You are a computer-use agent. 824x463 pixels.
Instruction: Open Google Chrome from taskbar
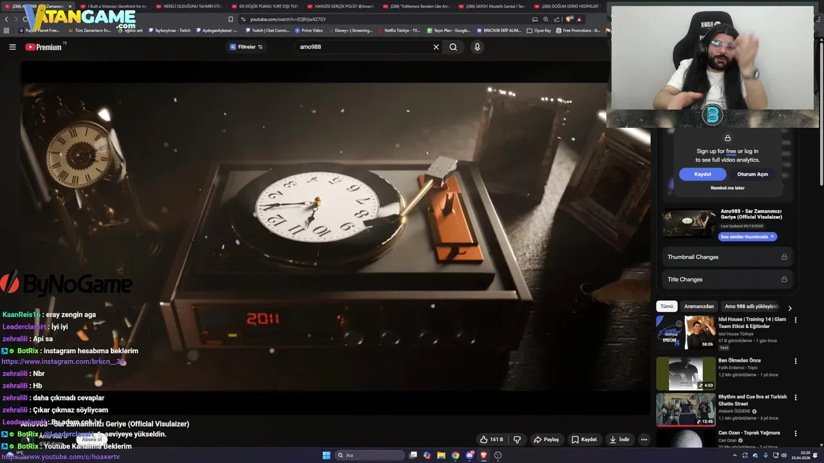[455, 455]
